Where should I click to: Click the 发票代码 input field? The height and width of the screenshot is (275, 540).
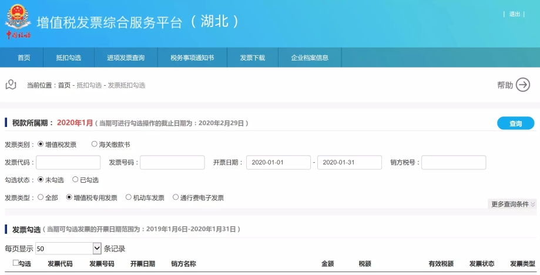68,162
